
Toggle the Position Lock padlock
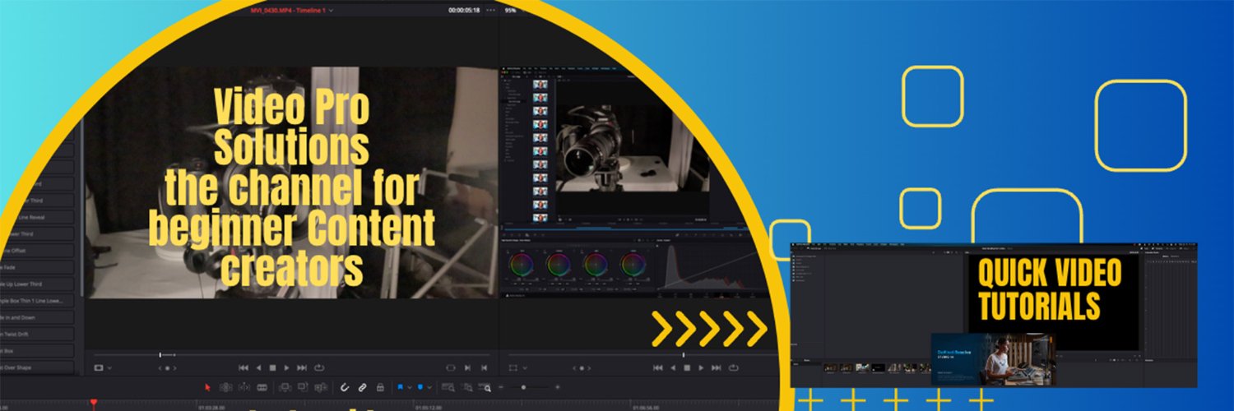point(380,387)
